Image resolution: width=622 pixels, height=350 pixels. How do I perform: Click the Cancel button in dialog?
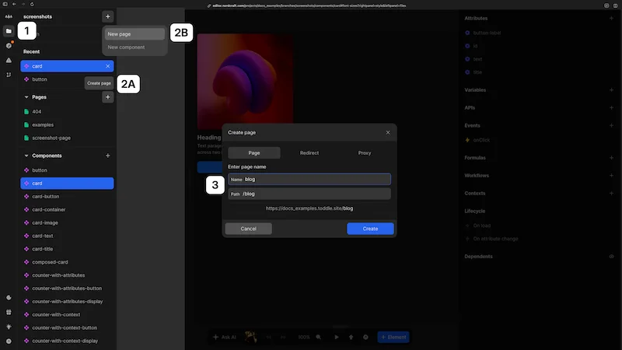(248, 229)
